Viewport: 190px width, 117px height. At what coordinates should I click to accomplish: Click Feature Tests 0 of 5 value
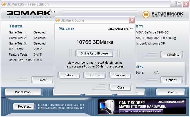click(38, 54)
